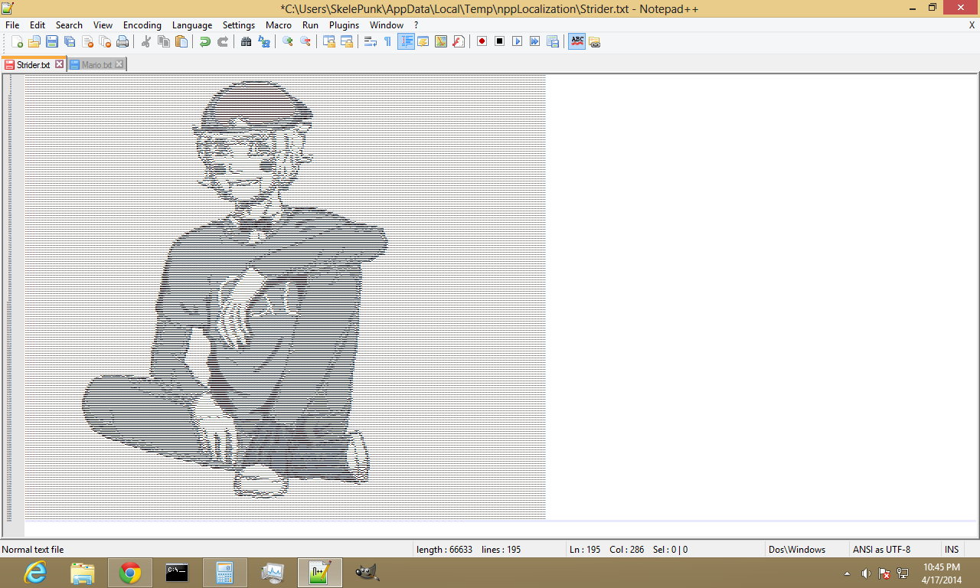Open the question mark help menu
Image resolution: width=980 pixels, height=588 pixels.
click(416, 25)
